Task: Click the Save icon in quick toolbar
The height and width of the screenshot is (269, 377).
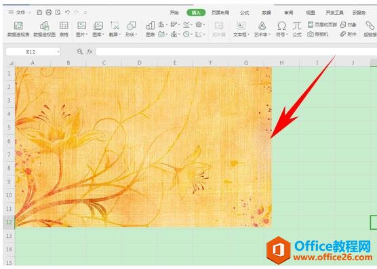Action: [x=39, y=12]
